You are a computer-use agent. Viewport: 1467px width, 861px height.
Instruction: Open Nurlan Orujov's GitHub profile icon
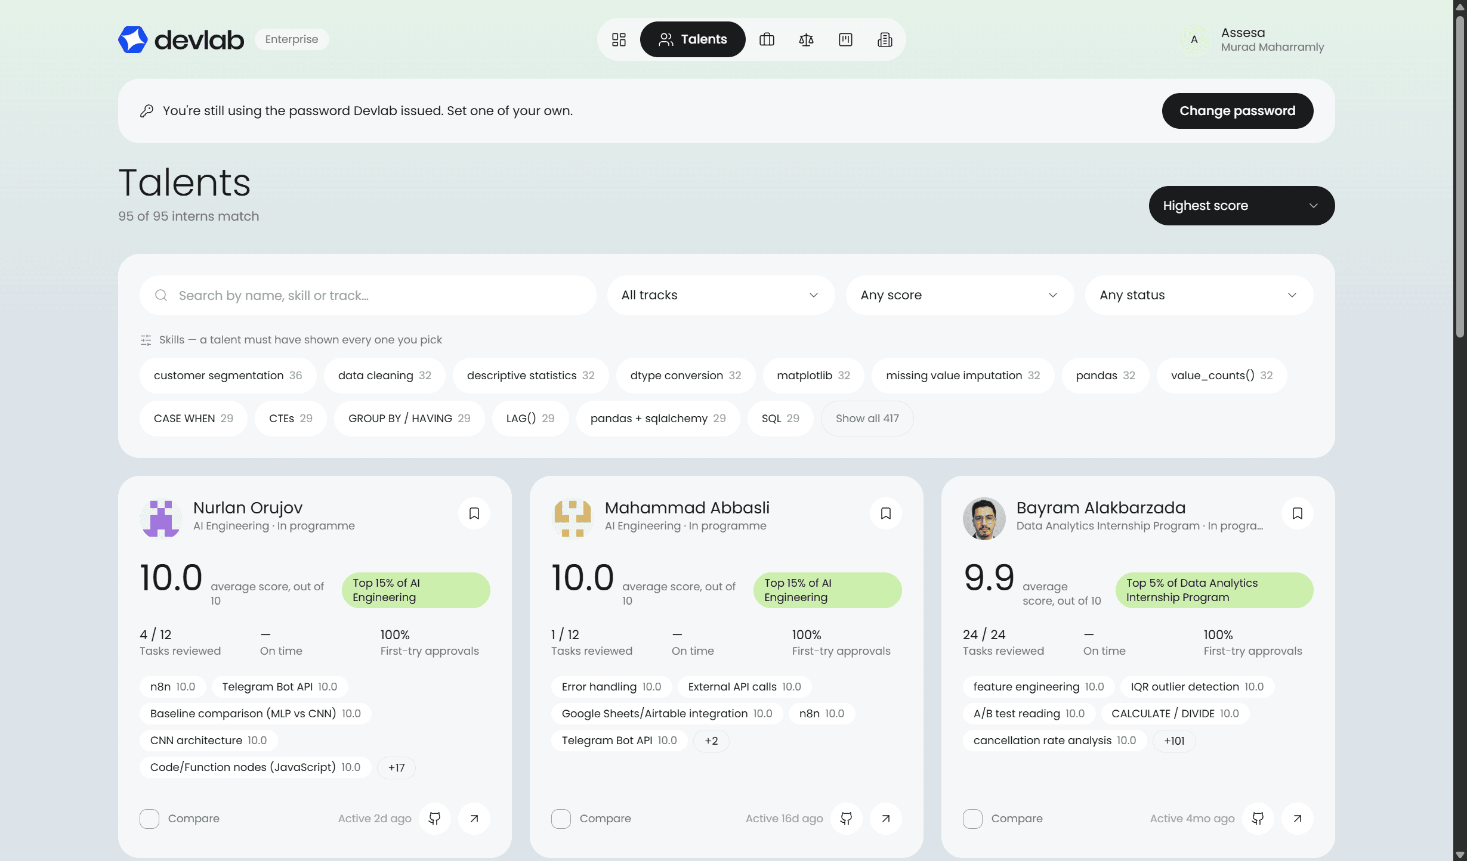click(435, 819)
